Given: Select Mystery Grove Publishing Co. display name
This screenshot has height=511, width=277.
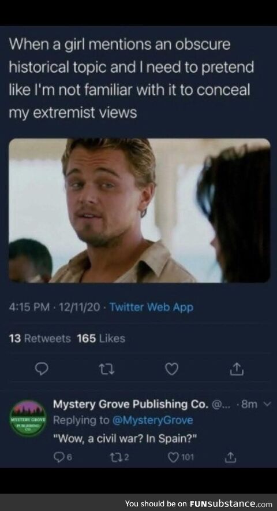Looking at the screenshot, I should (130, 405).
